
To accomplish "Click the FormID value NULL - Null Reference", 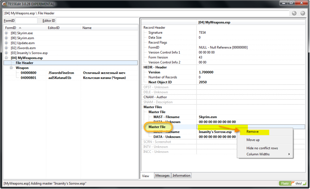I will click(223, 48).
